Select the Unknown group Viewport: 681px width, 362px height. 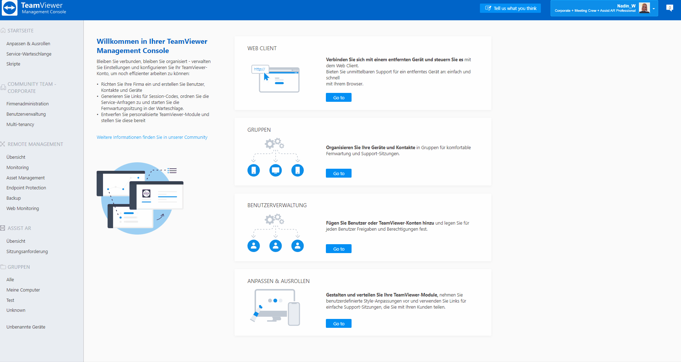[16, 310]
